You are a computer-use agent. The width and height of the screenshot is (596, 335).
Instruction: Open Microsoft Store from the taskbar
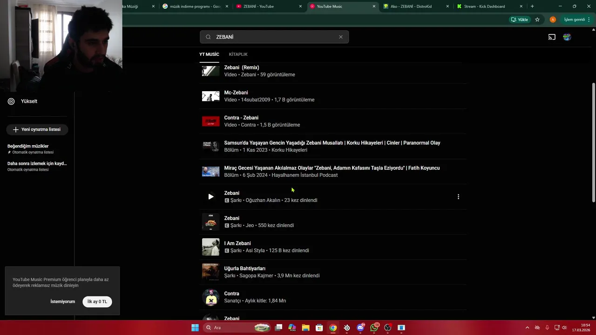point(319,328)
